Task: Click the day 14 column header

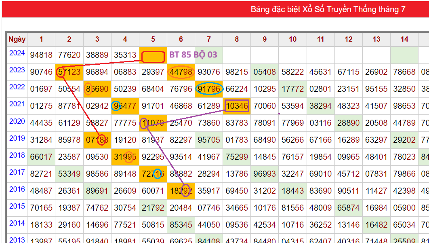Action: pos(404,39)
